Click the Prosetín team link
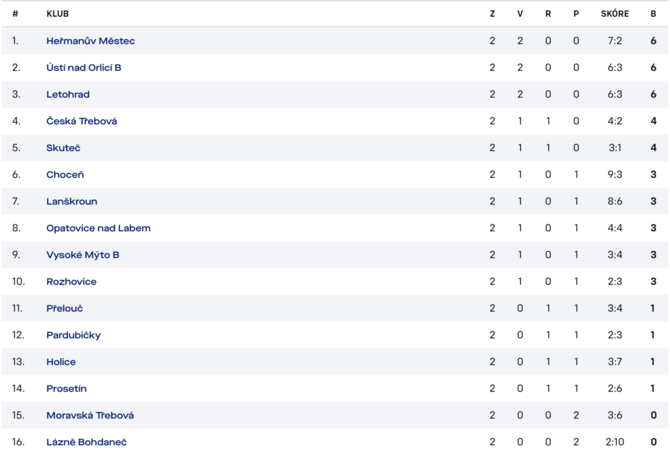 tap(66, 388)
